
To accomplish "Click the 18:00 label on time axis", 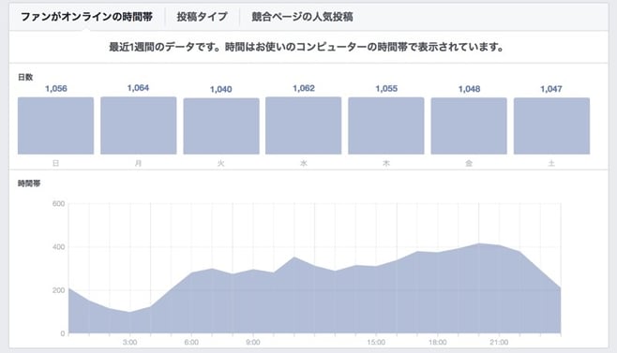I will (438, 343).
